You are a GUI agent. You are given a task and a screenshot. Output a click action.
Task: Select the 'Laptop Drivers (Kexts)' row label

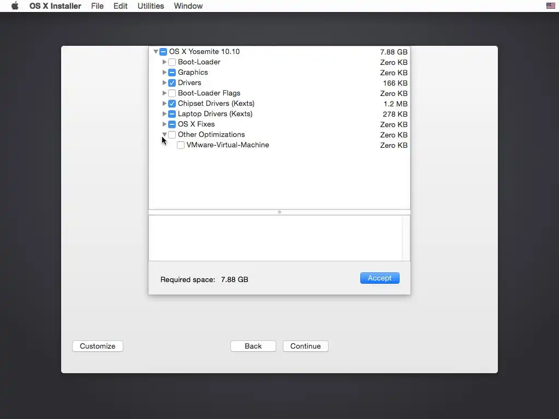pyautogui.click(x=215, y=114)
